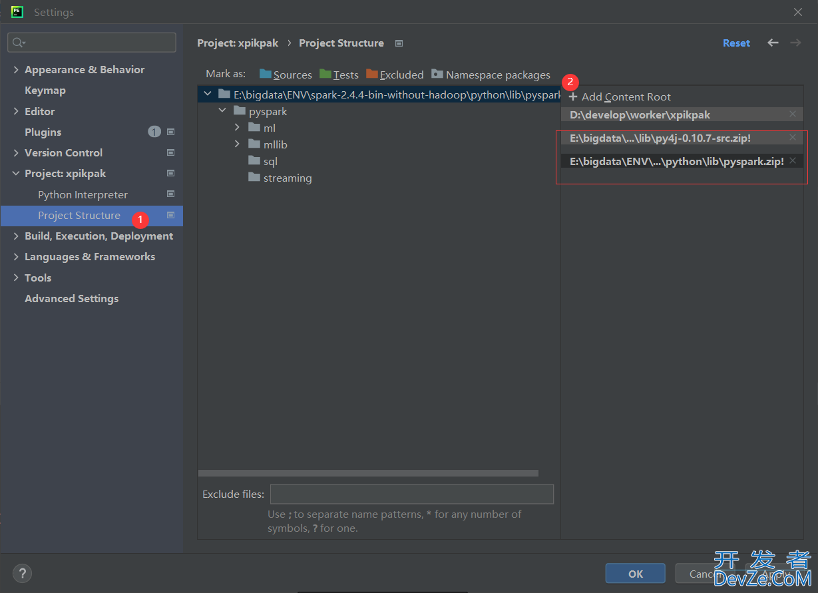Viewport: 818px width, 593px height.
Task: Open Plugins settings page
Action: [x=43, y=132]
